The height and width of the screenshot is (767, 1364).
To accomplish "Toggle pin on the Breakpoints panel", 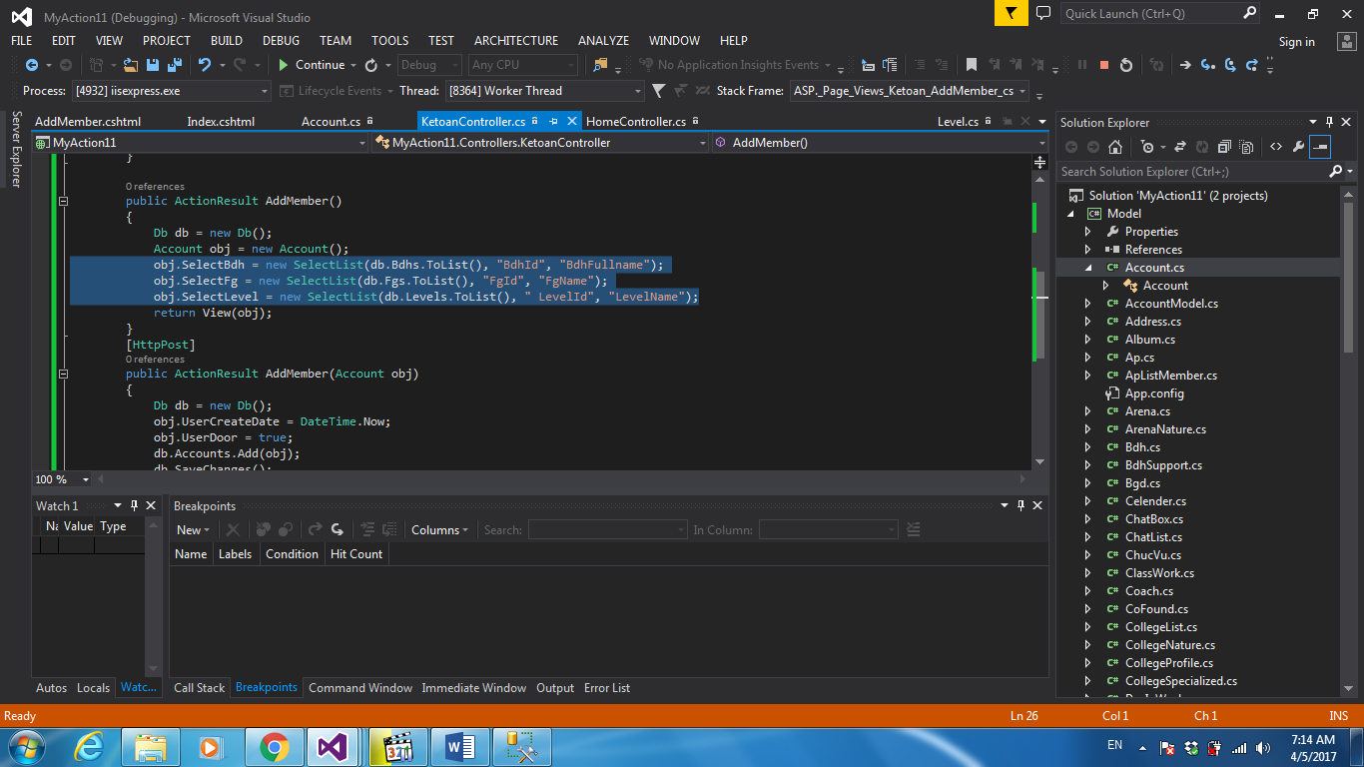I will [x=1021, y=506].
